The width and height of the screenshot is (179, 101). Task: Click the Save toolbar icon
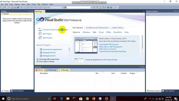15,8
